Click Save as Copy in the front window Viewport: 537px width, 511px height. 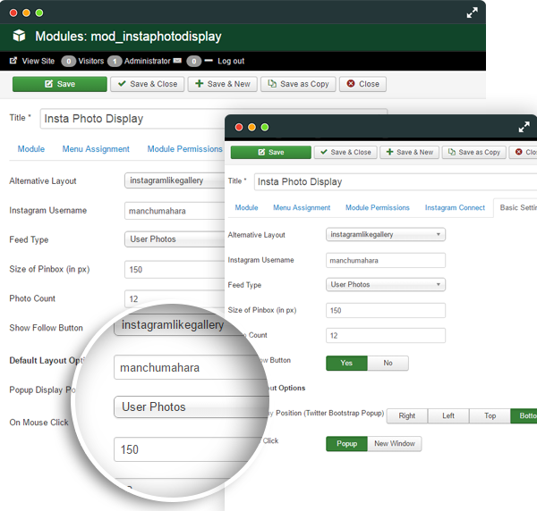[474, 152]
